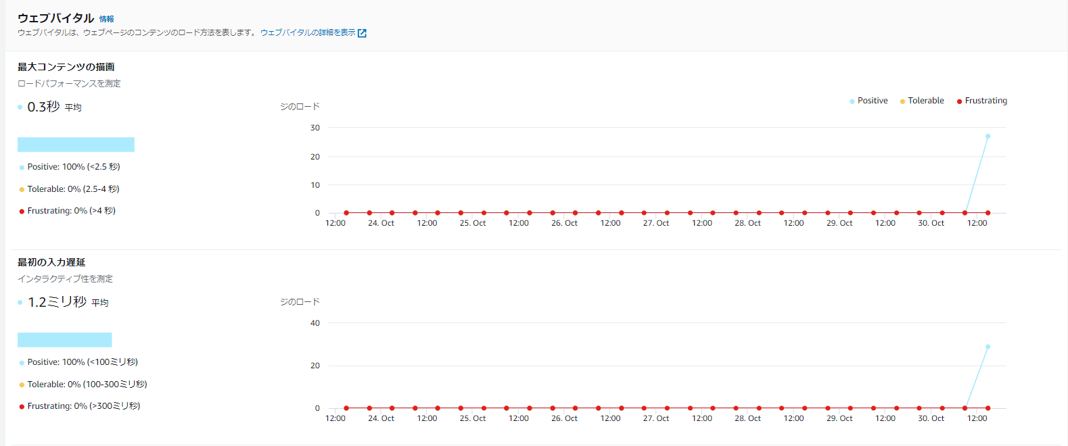Click the 27. Oct label on top chart axis
Screen dimensions: 1068x446
(656, 223)
